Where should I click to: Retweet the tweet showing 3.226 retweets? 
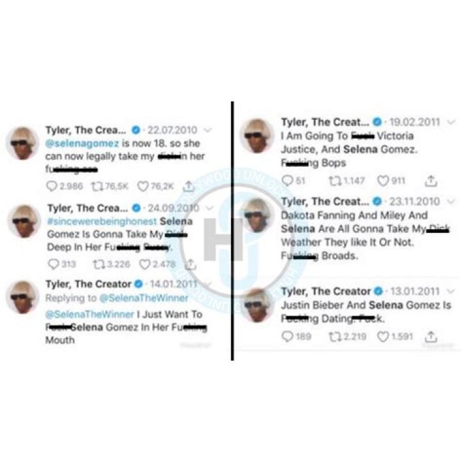click(x=99, y=264)
